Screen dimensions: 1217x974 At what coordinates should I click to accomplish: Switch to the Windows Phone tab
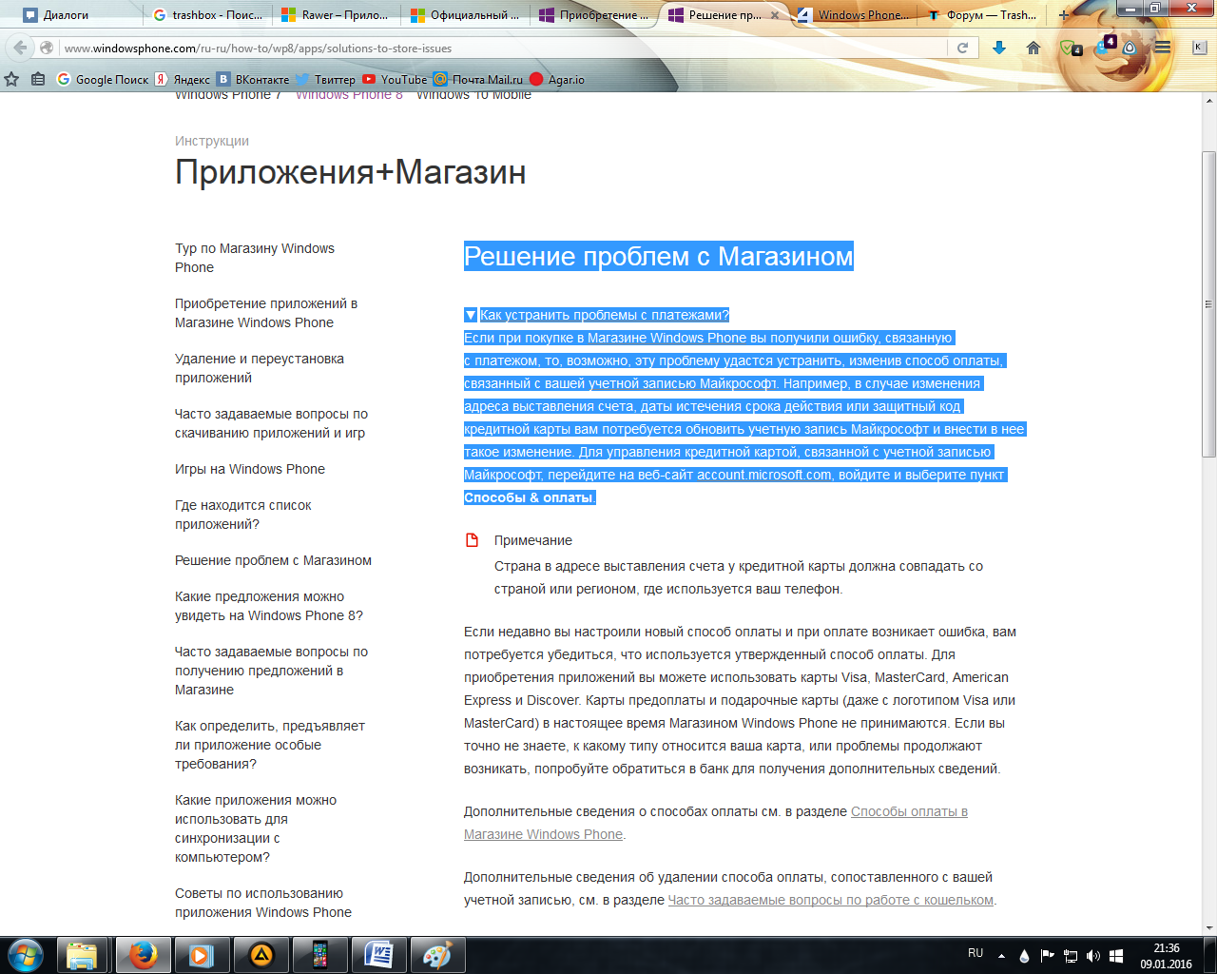click(x=853, y=14)
